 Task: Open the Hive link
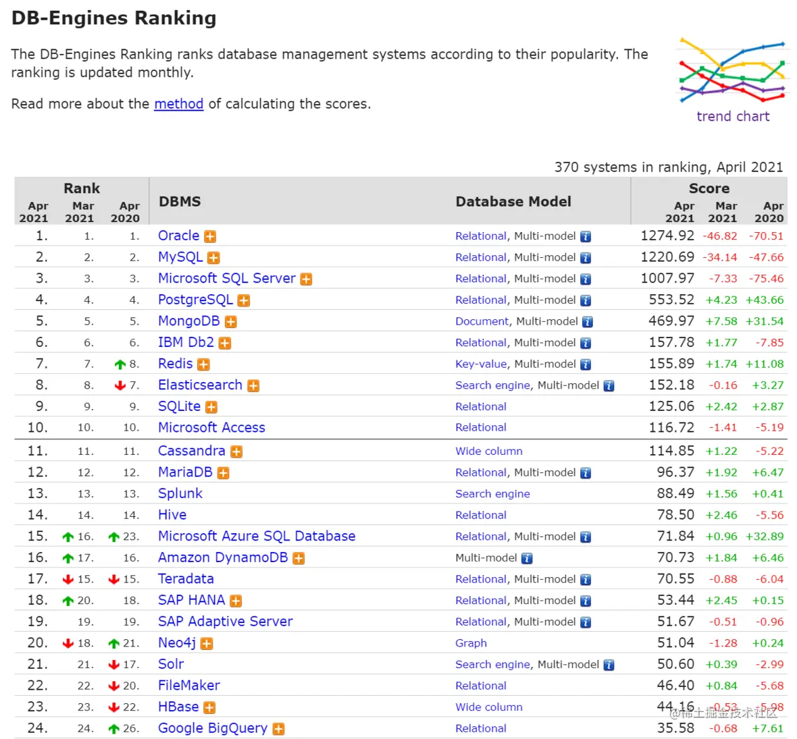pyautogui.click(x=172, y=515)
